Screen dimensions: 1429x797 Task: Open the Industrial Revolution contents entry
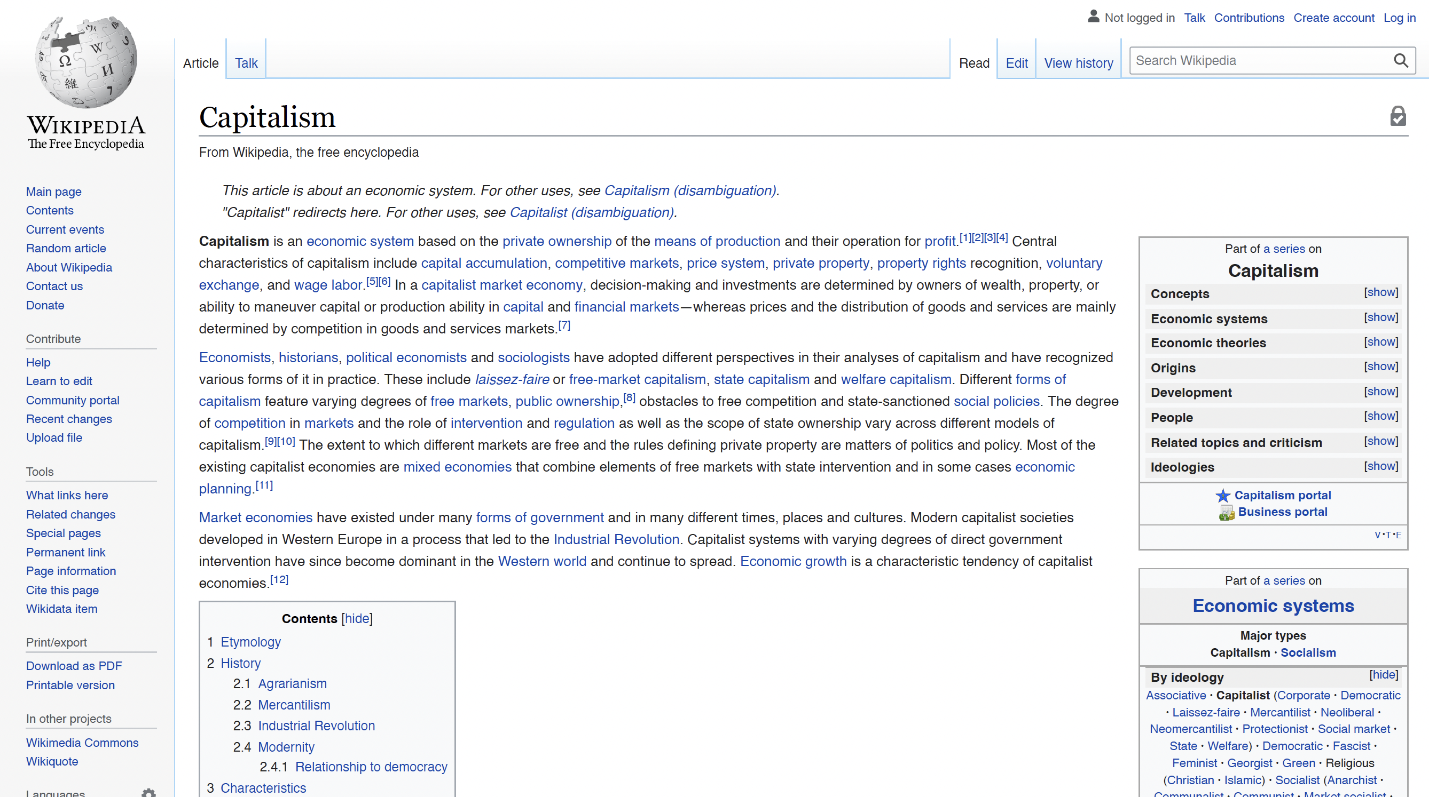[316, 726]
